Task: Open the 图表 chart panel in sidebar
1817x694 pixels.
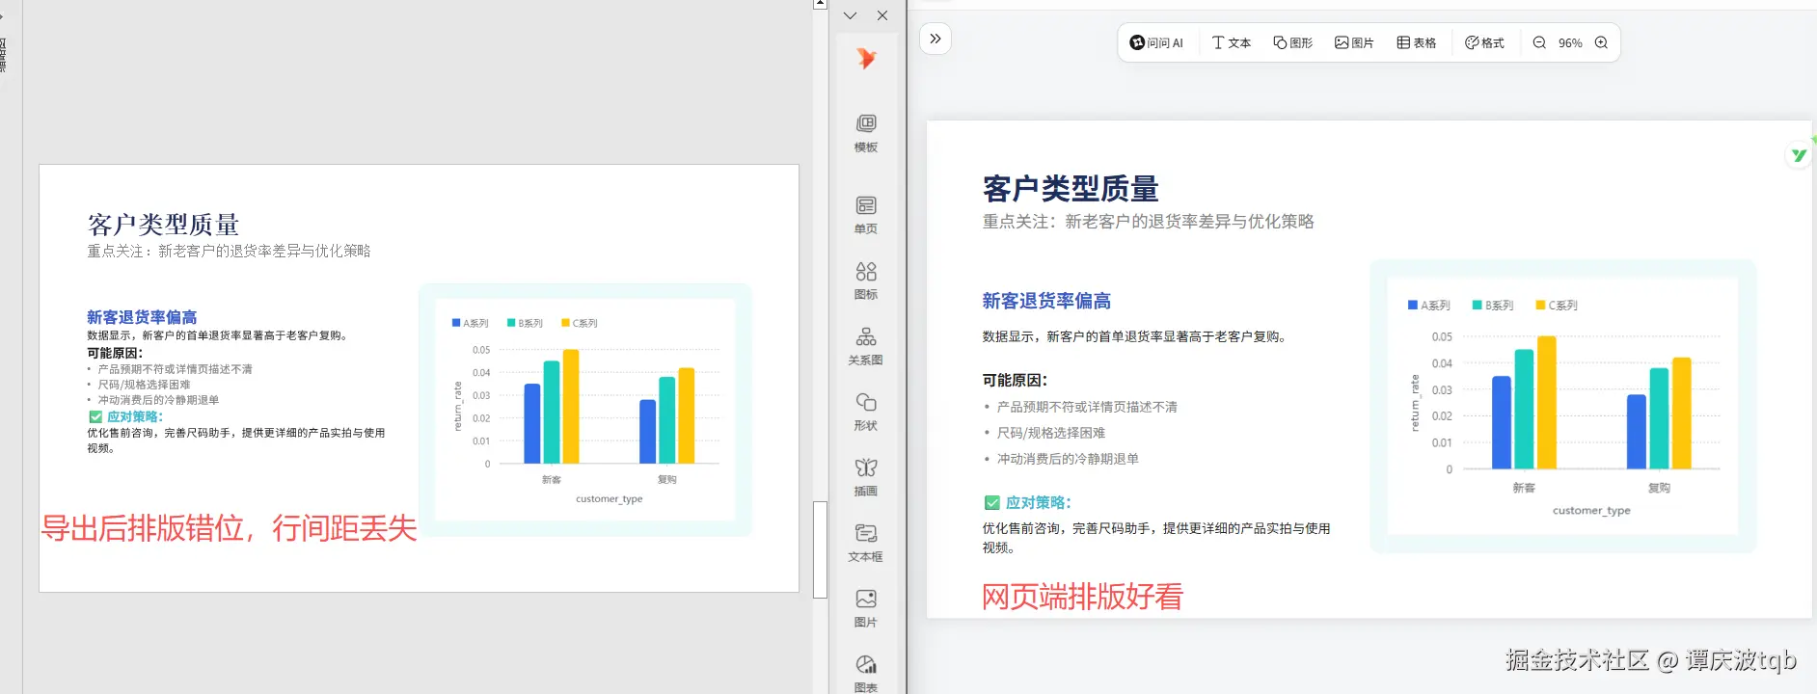Action: coord(866,674)
